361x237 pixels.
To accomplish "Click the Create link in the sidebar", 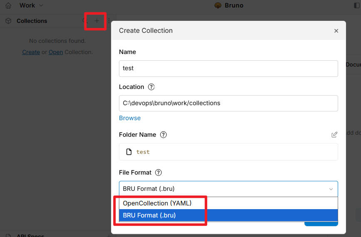I will click(x=31, y=52).
